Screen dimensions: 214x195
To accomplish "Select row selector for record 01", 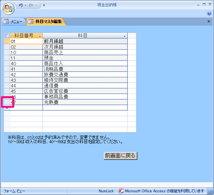I will pos(7,41).
